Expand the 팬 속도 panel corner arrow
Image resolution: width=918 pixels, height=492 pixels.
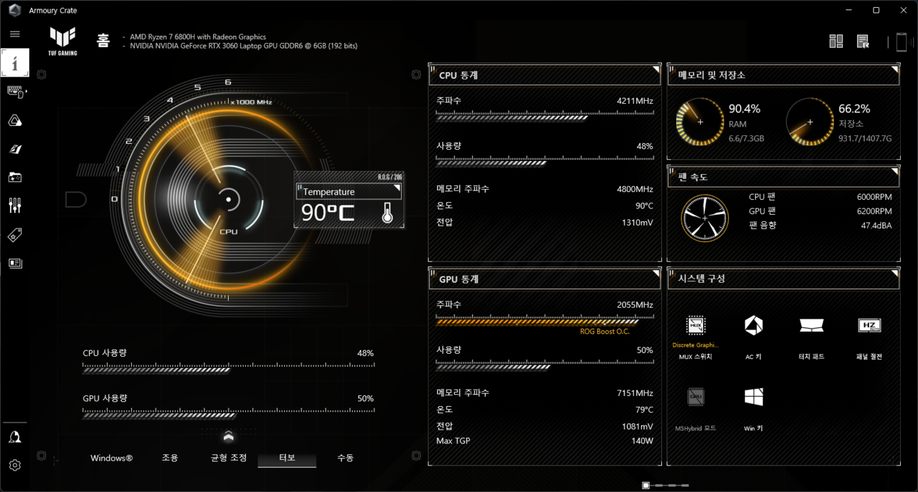click(894, 172)
